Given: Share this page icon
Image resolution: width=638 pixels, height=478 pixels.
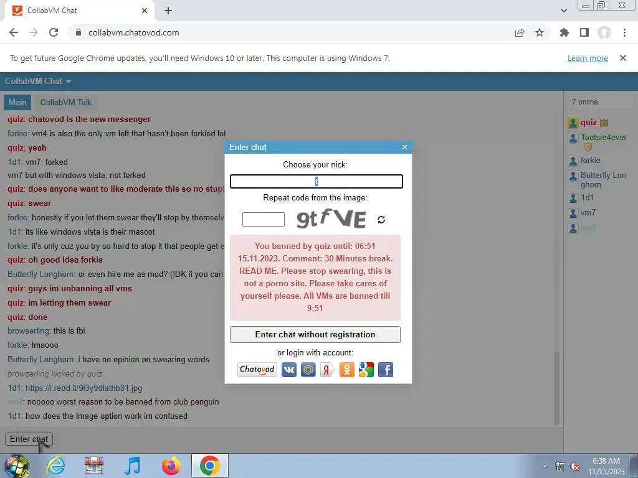Looking at the screenshot, I should click(x=520, y=32).
